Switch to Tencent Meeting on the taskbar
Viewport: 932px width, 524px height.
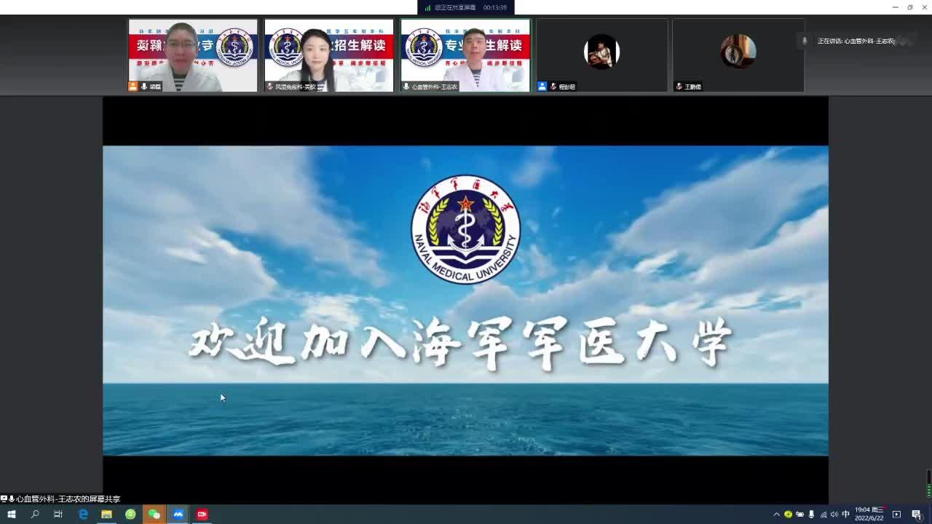pyautogui.click(x=178, y=515)
